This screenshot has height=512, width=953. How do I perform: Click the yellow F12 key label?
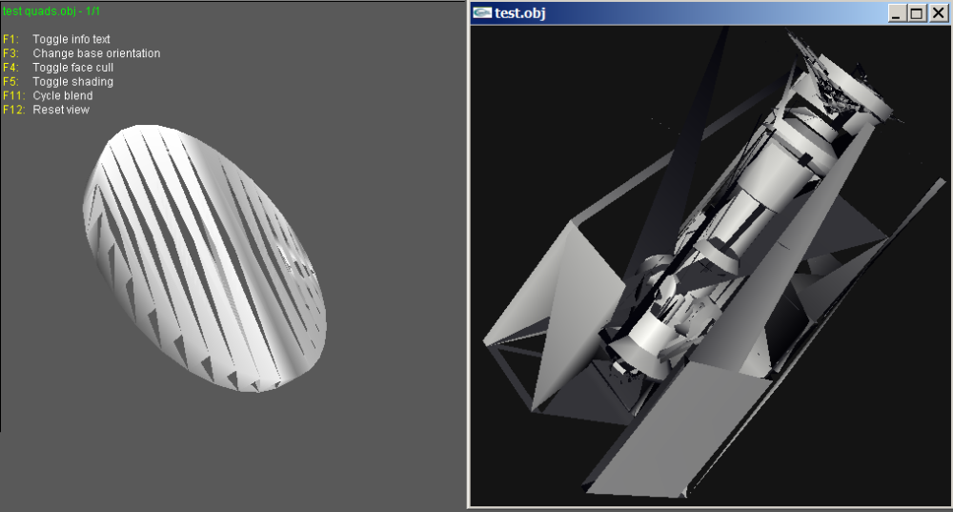12,110
